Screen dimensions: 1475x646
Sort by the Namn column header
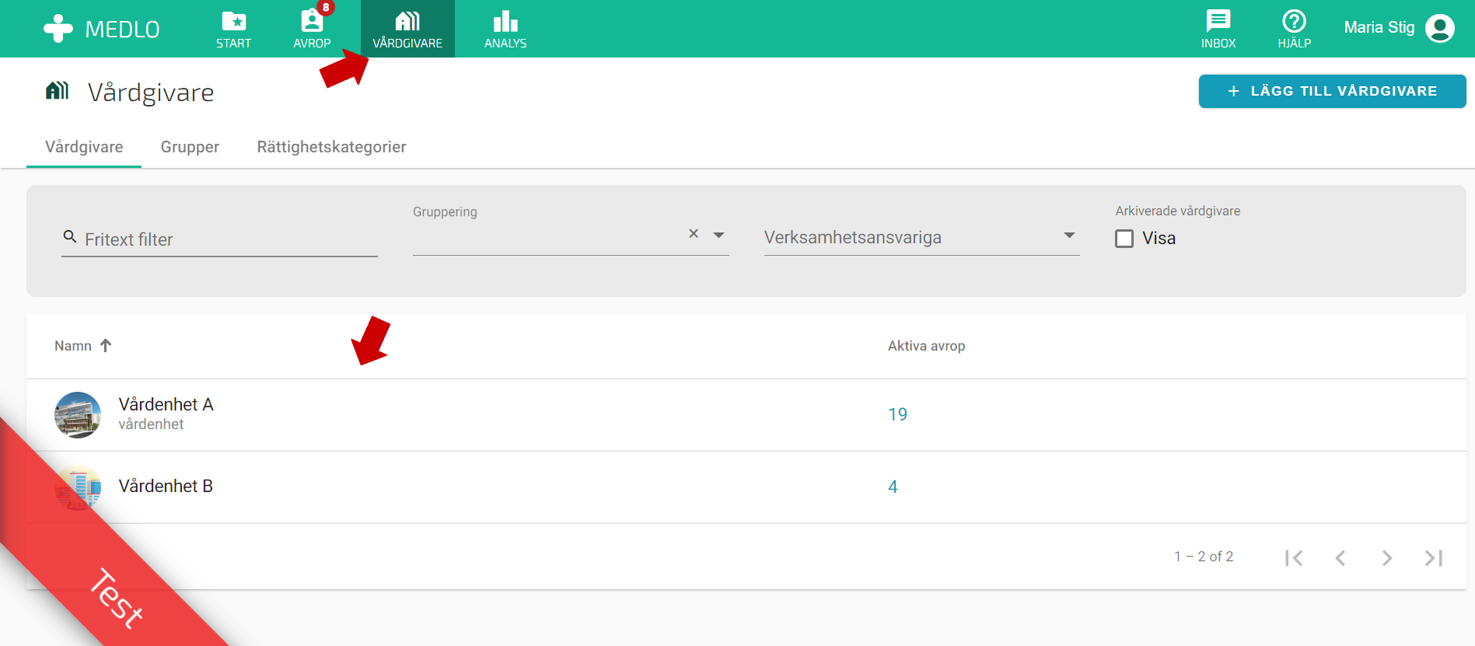point(73,346)
